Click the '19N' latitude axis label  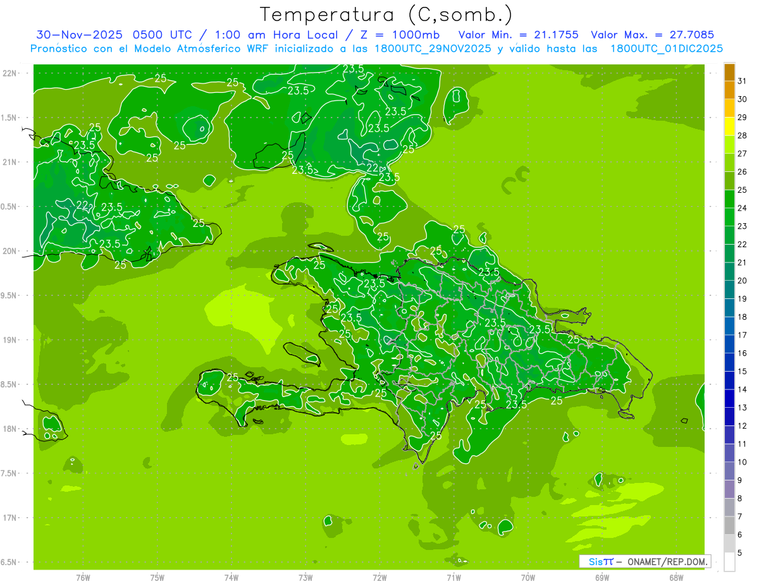(10, 340)
